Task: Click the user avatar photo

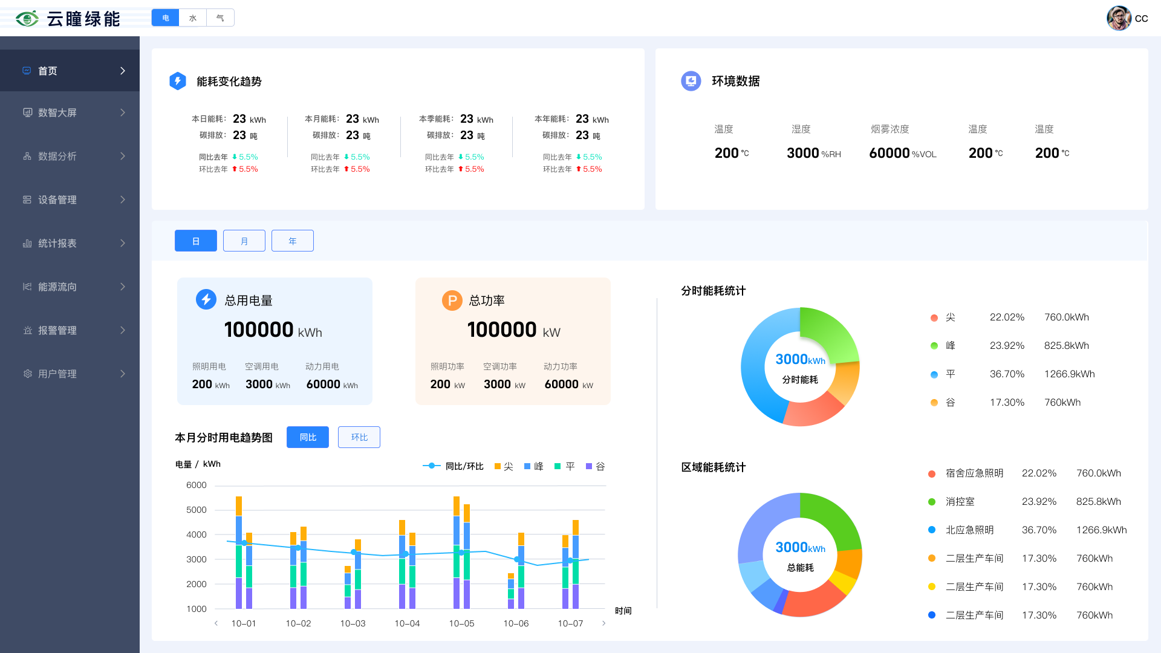Action: (x=1119, y=18)
